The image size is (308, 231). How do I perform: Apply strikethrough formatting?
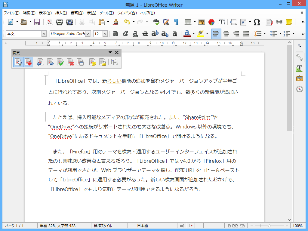[145, 34]
